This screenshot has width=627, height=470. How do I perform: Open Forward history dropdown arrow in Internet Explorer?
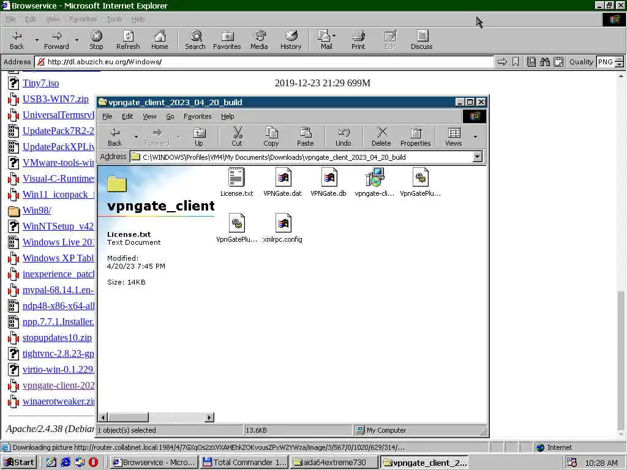click(x=77, y=40)
